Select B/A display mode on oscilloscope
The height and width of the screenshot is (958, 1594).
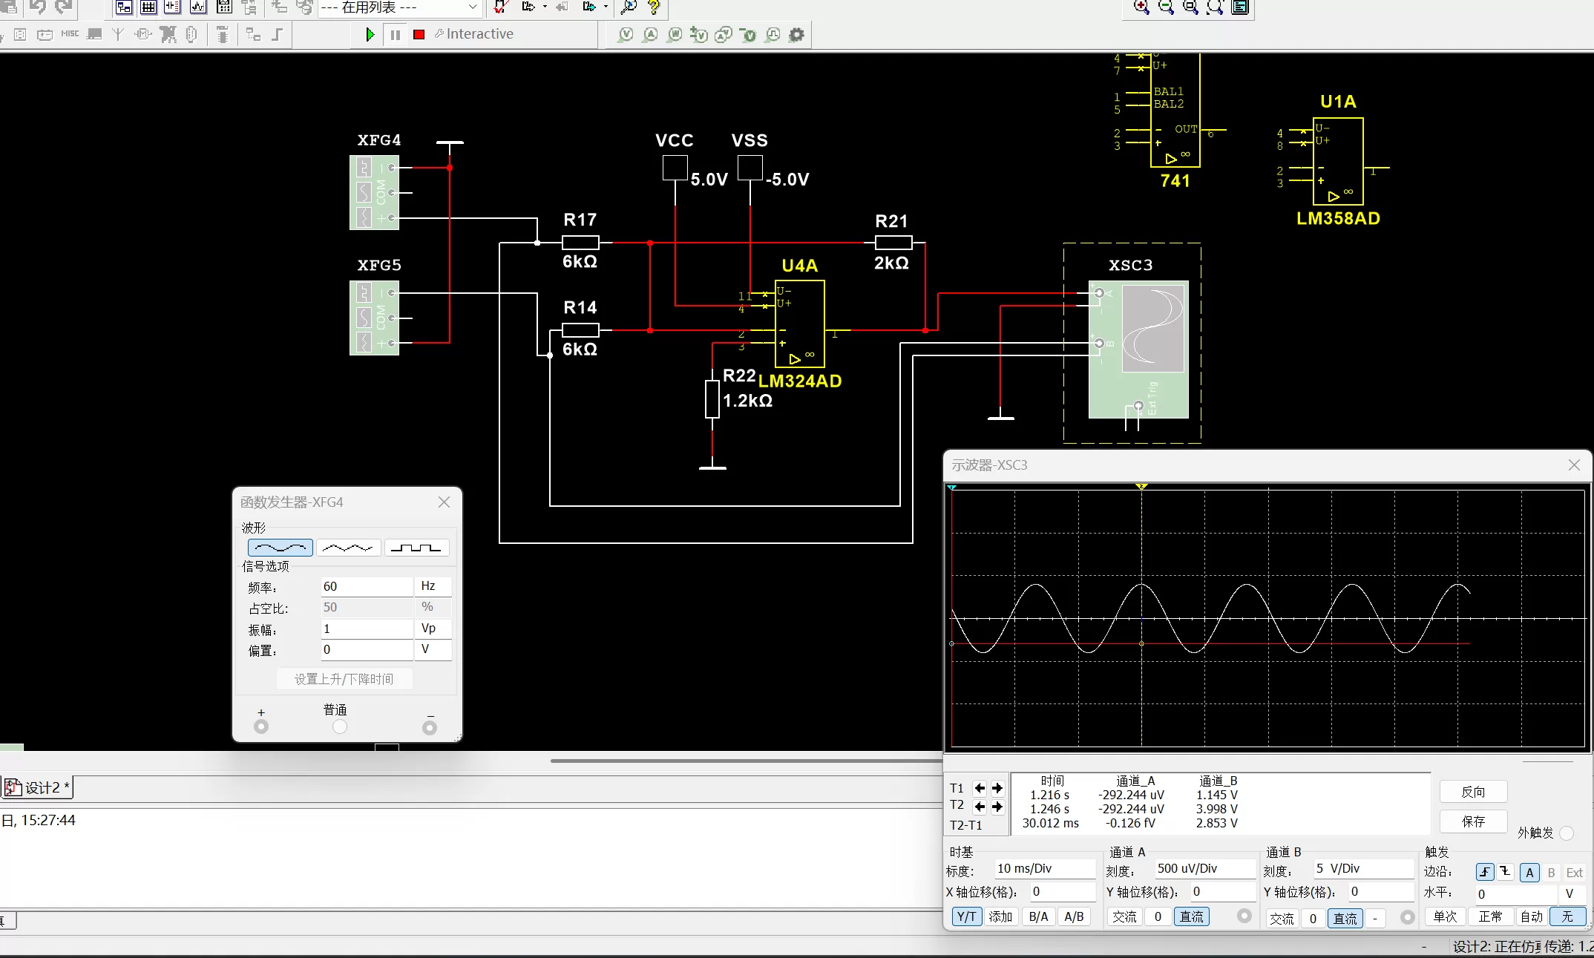(1038, 916)
